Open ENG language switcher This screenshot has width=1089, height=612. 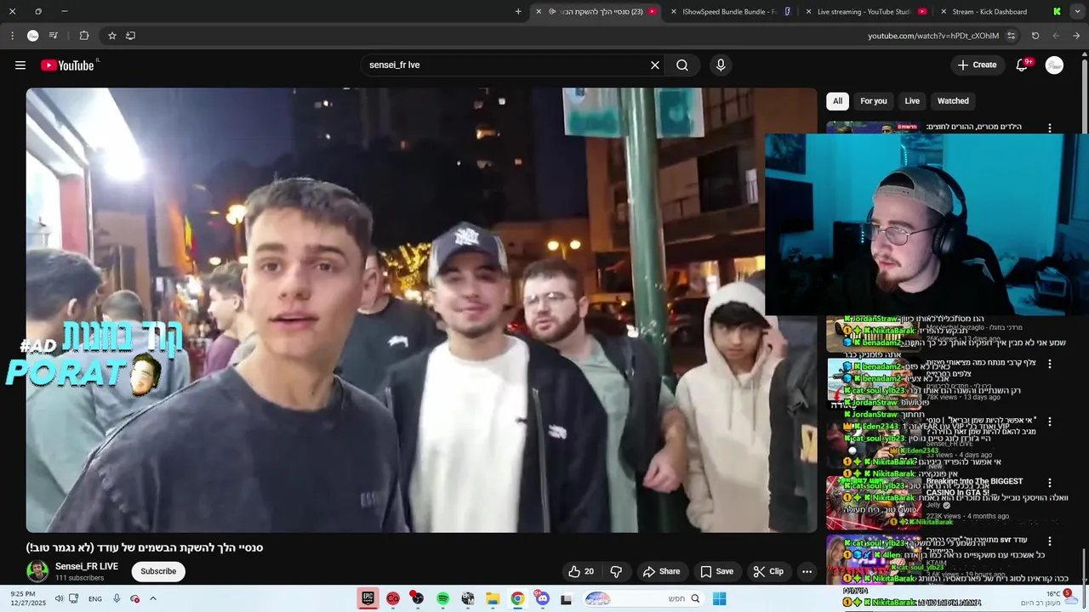(95, 598)
